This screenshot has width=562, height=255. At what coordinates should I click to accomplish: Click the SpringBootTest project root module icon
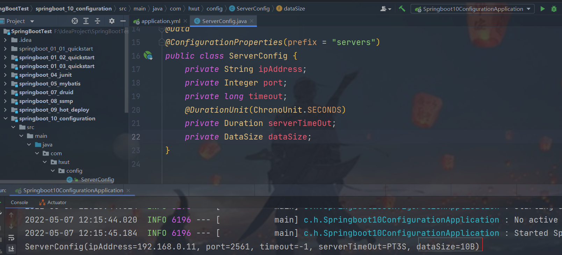tap(7, 31)
